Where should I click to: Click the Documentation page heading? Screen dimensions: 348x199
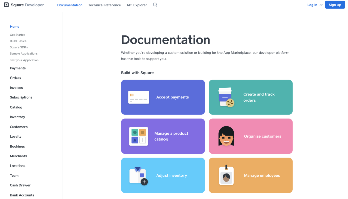click(166, 40)
